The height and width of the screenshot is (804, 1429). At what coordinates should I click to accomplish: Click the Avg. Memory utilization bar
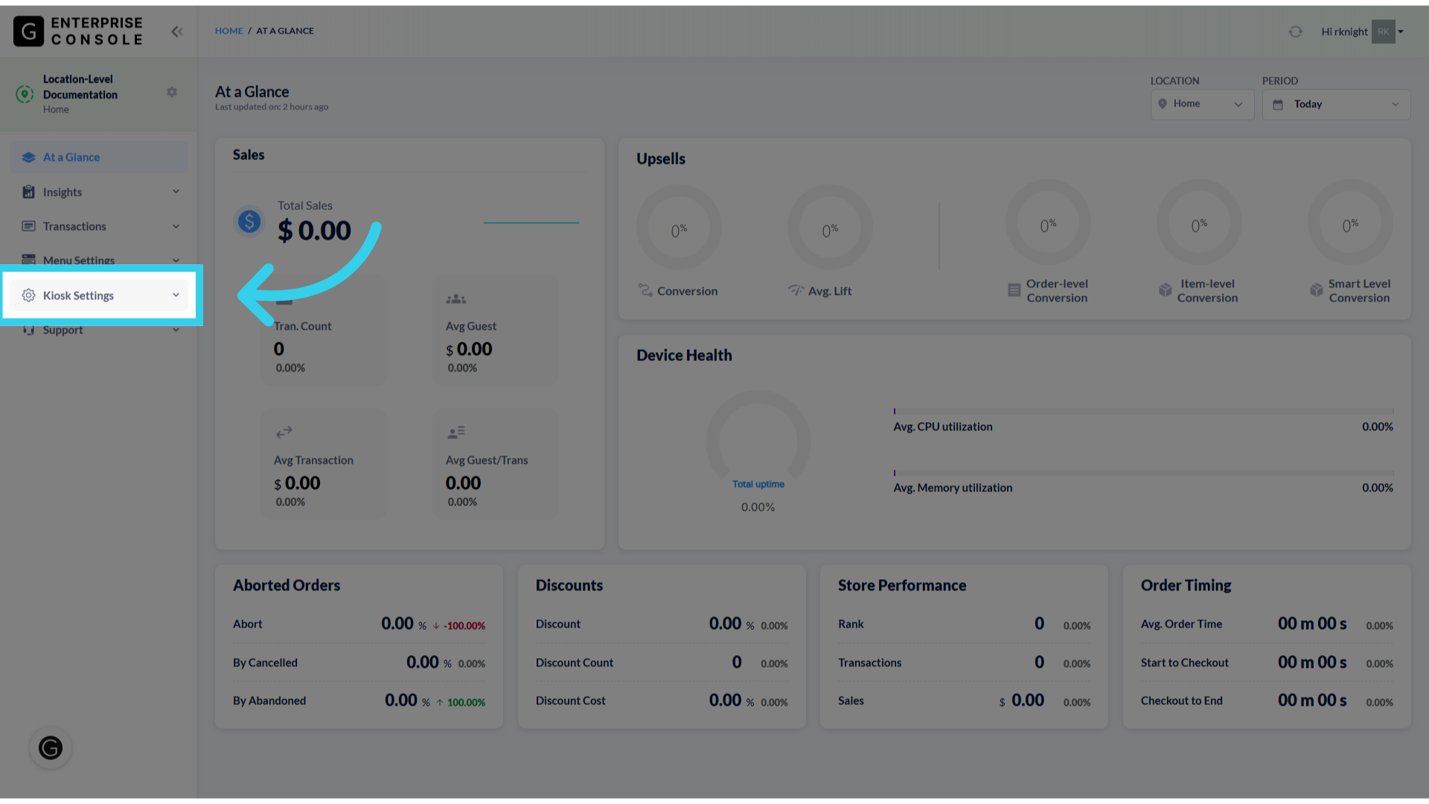tap(1143, 473)
